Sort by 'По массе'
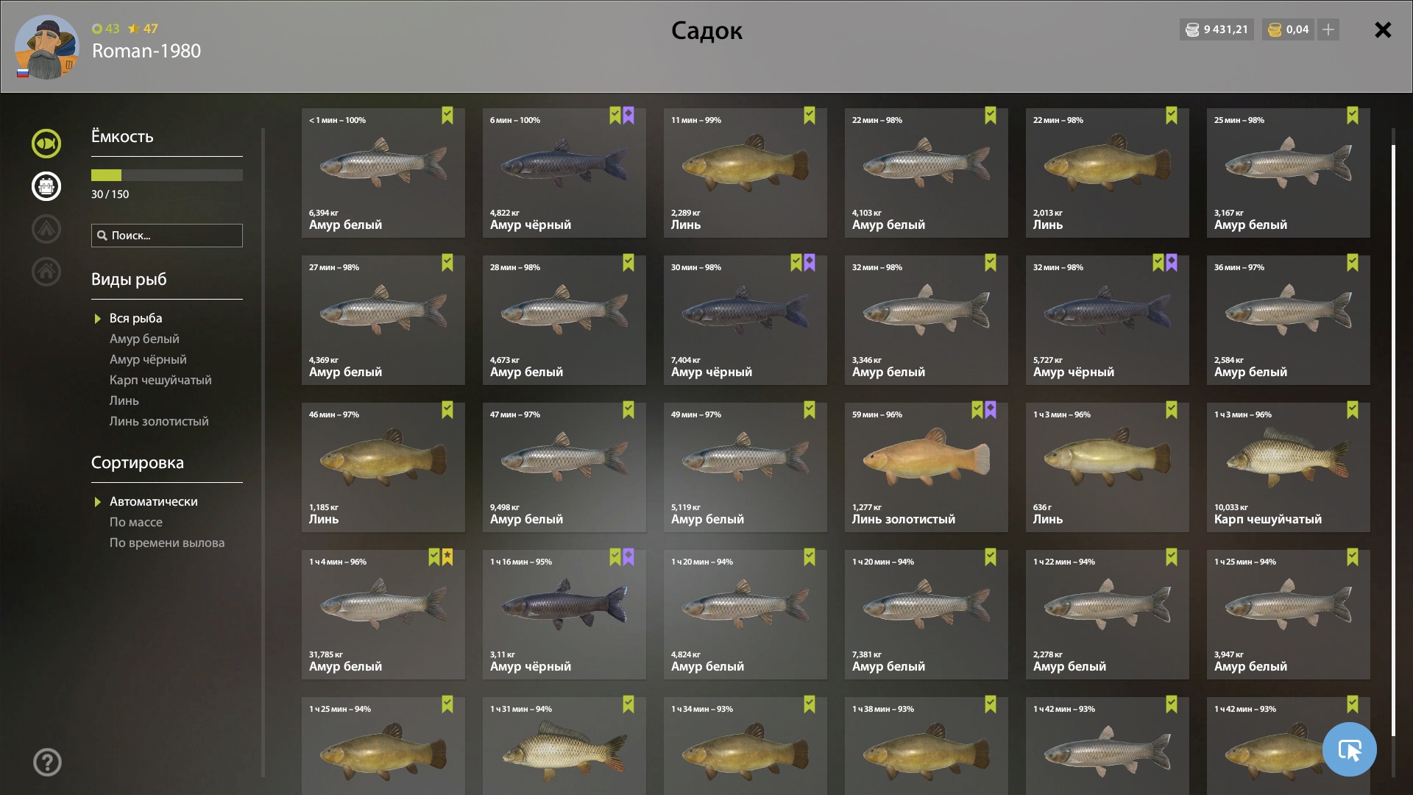Image resolution: width=1413 pixels, height=795 pixels. point(136,522)
